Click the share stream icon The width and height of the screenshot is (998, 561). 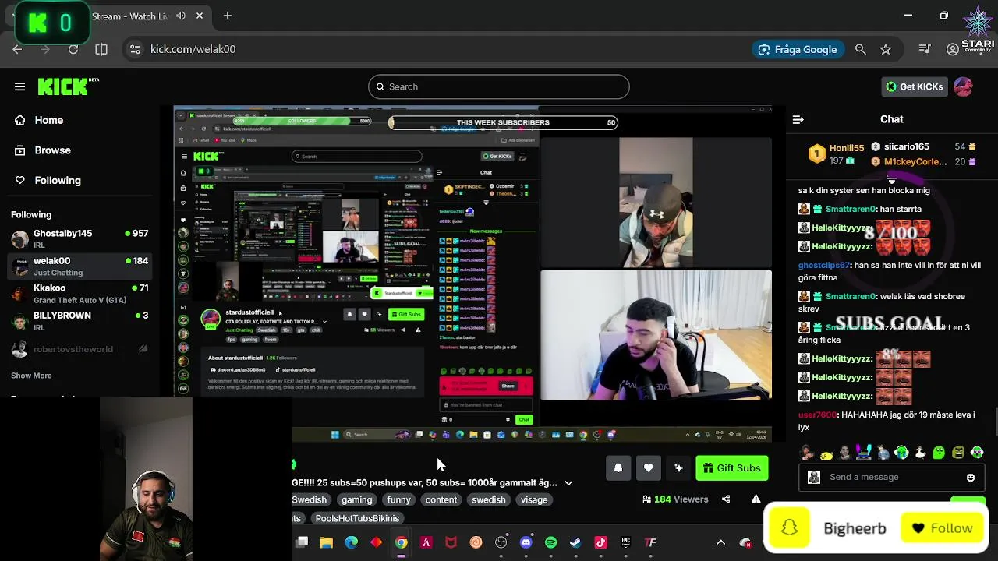point(726,499)
